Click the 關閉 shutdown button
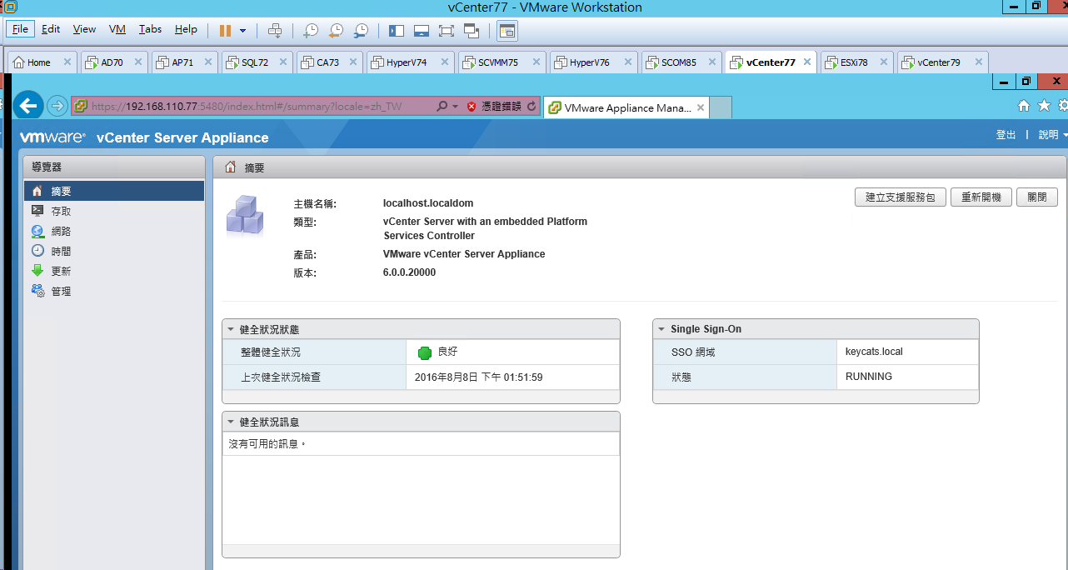Screen dimensions: 1068x570 coord(1037,197)
